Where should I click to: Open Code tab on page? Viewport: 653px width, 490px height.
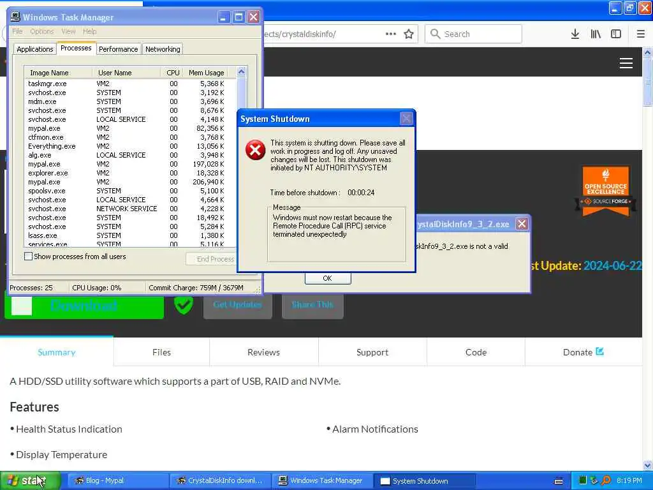coord(476,352)
